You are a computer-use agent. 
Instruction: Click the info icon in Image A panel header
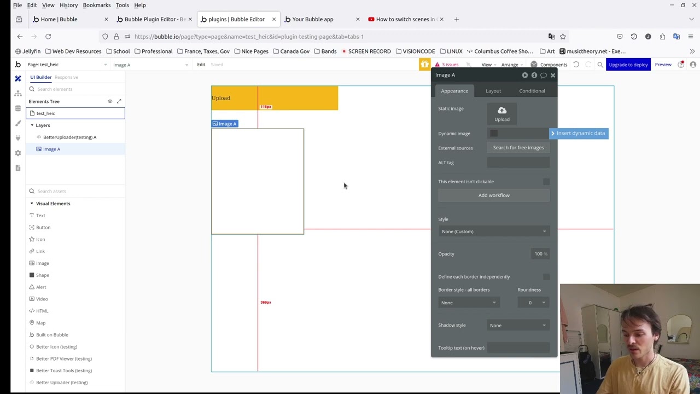tap(534, 75)
